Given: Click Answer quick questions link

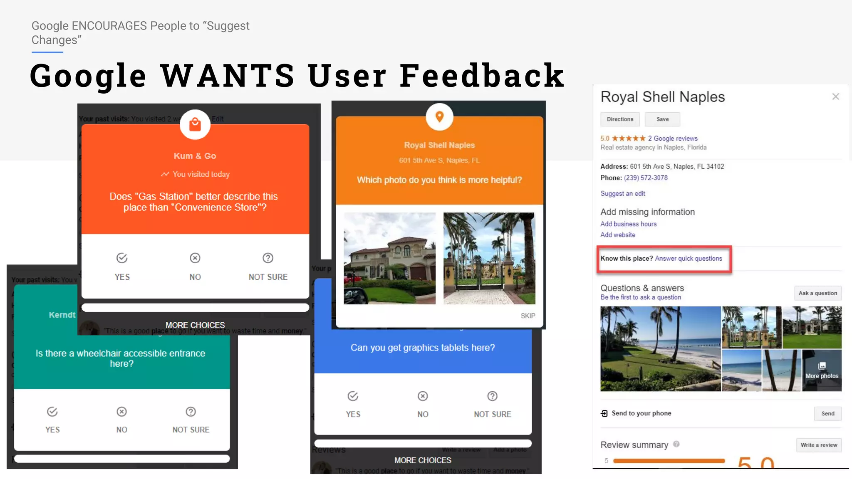Looking at the screenshot, I should pos(689,258).
